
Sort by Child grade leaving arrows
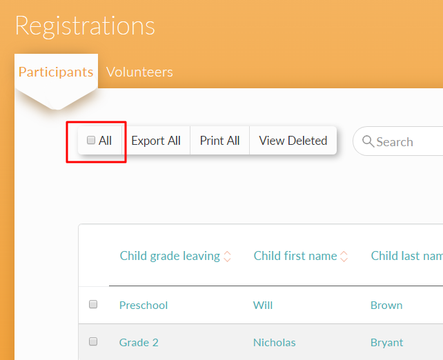(228, 257)
